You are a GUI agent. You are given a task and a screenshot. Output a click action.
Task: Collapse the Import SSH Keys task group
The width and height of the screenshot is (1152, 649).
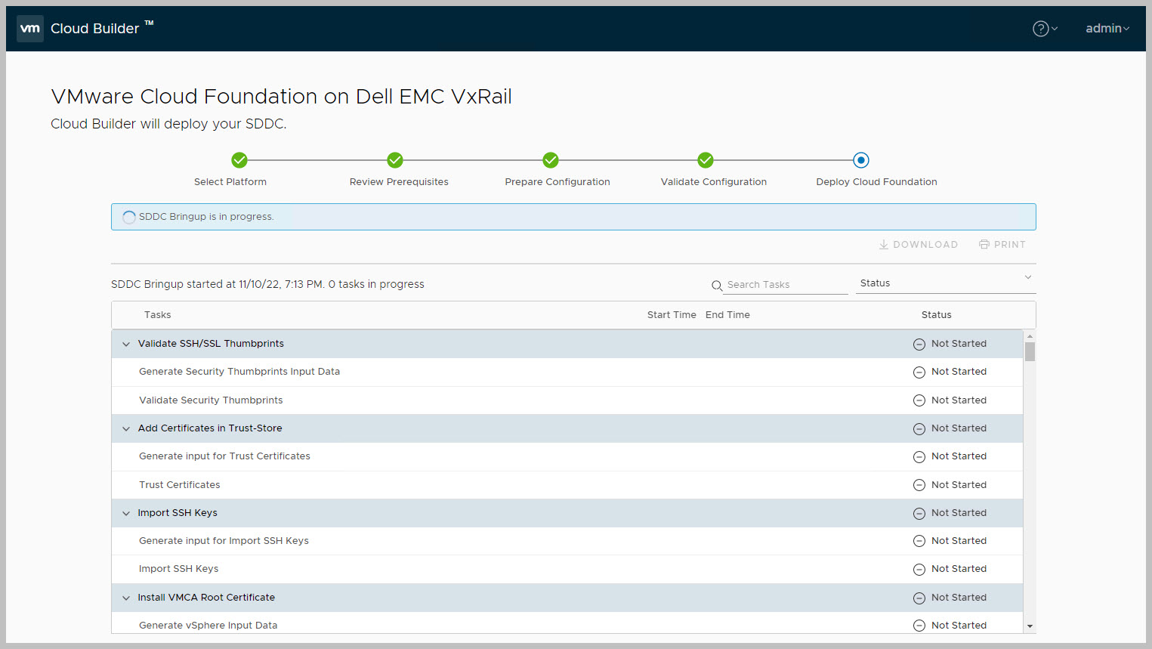click(126, 514)
